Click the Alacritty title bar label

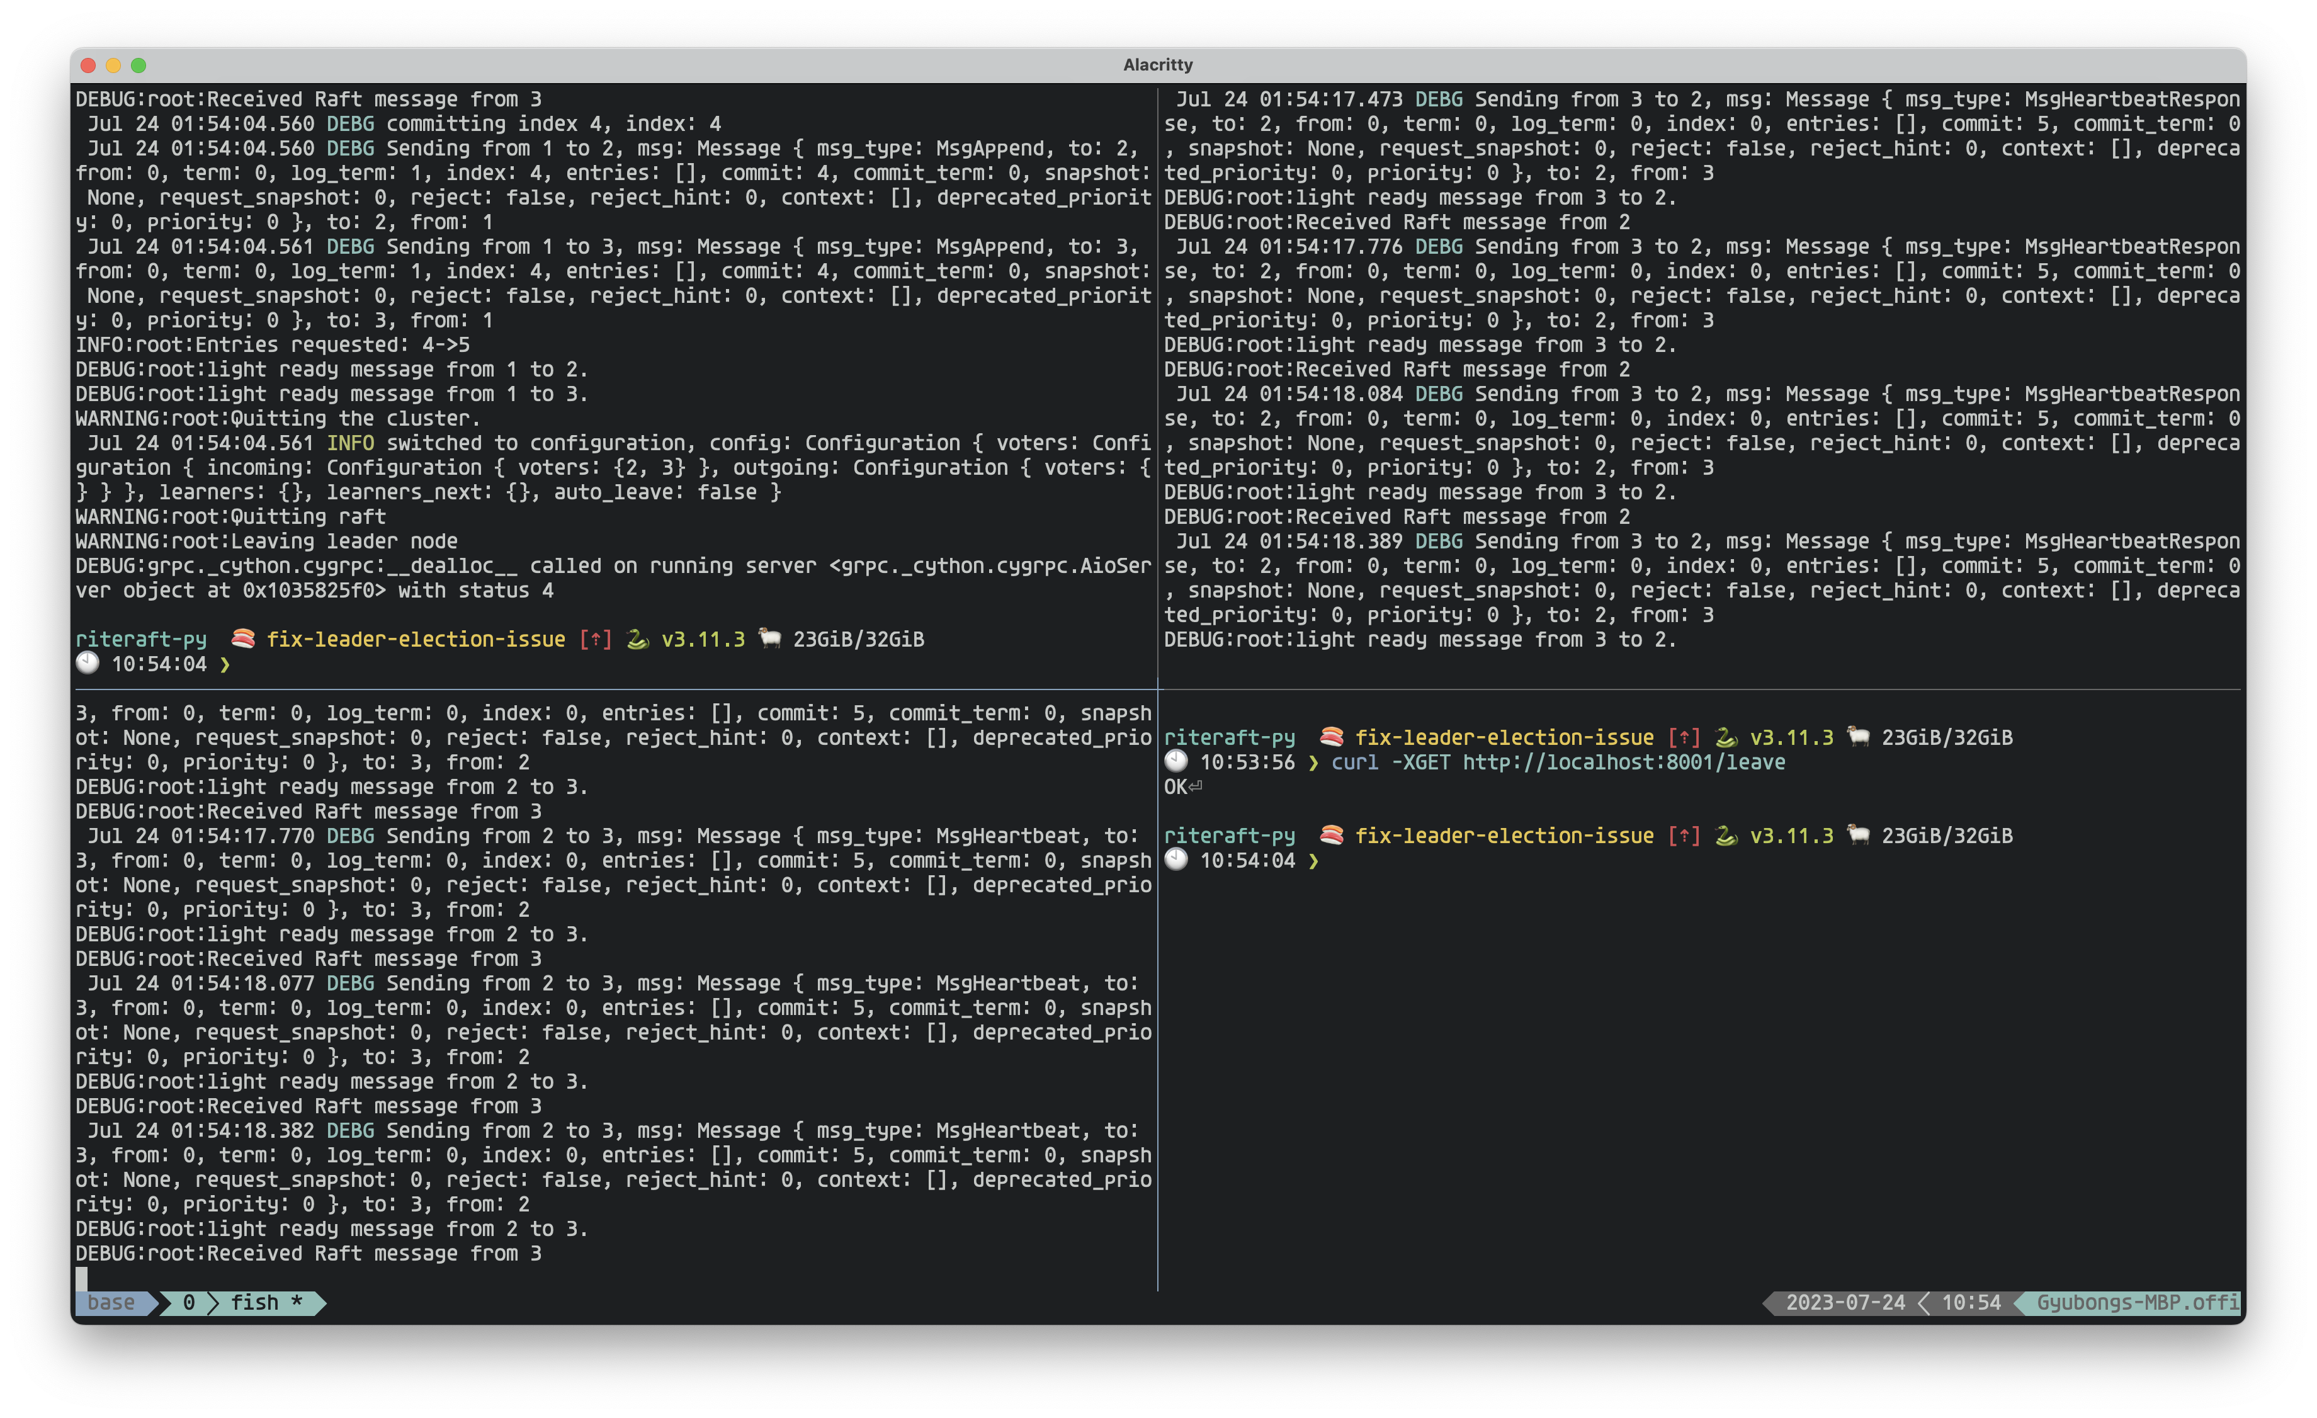(1158, 65)
